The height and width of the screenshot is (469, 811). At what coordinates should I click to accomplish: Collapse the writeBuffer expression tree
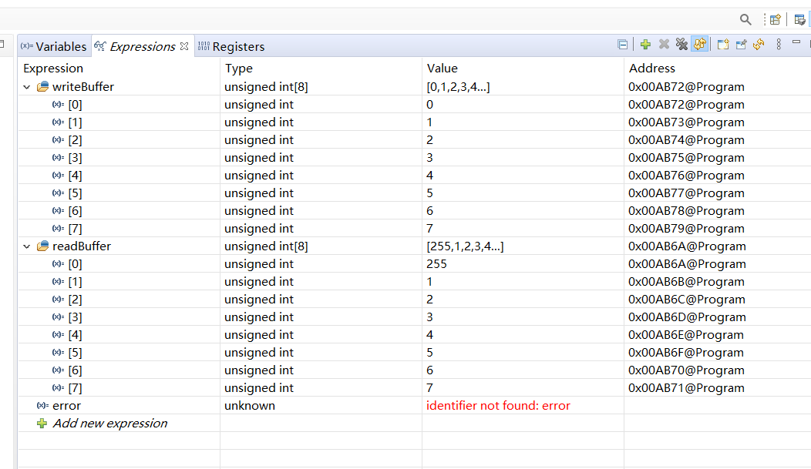click(x=28, y=87)
